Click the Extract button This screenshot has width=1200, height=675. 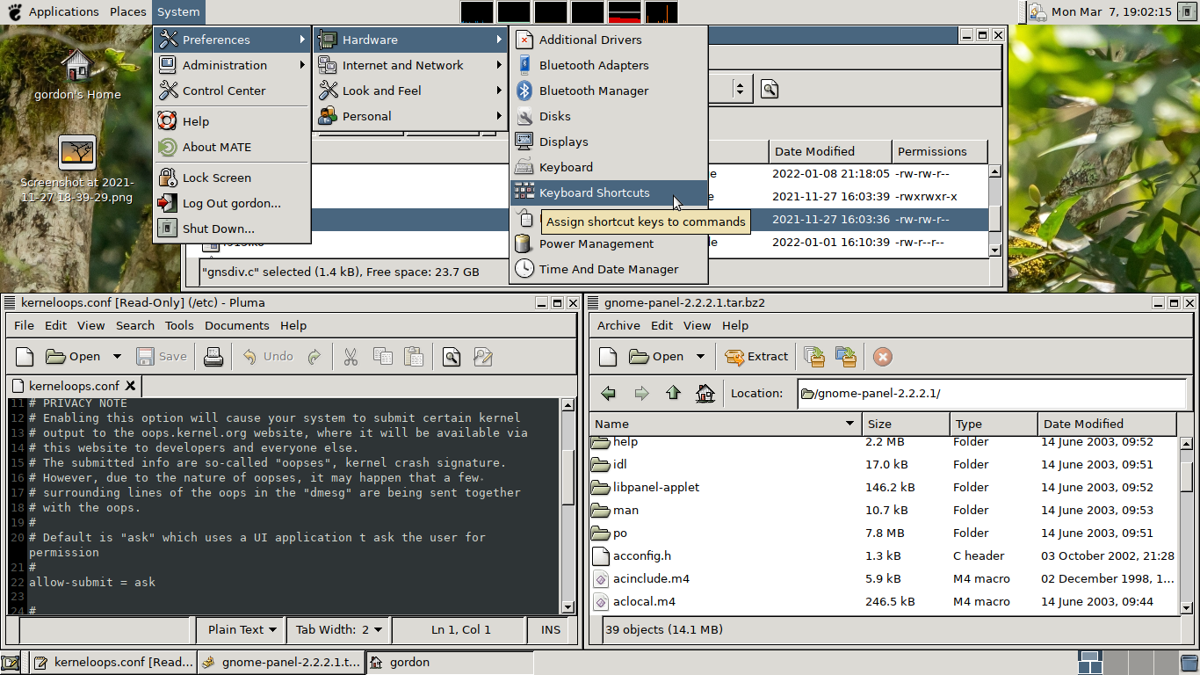click(756, 356)
